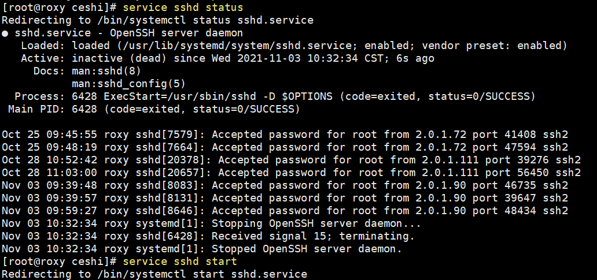Click the "Stopping OpenSSH server daemon..." message
The width and height of the screenshot is (597, 280).
coord(317,223)
